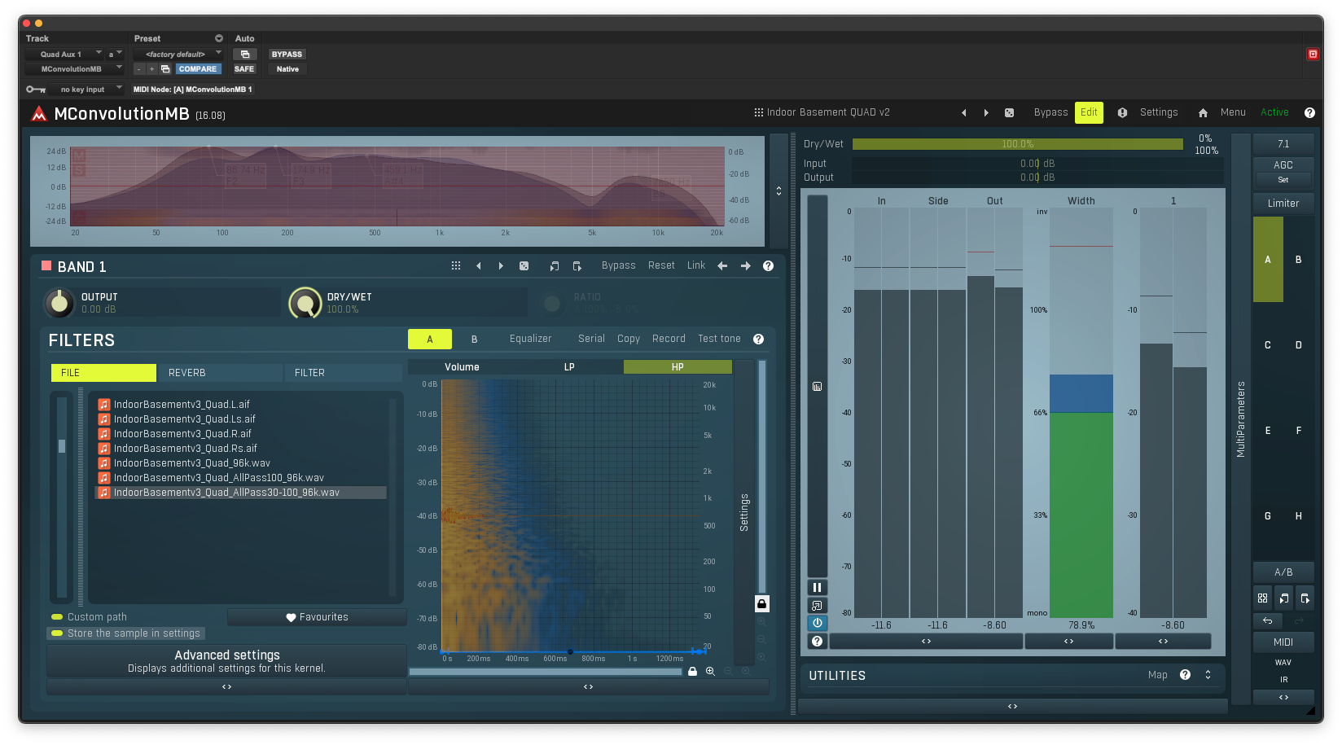
Task: Randomize Band 1 settings with dice icon
Action: click(524, 266)
